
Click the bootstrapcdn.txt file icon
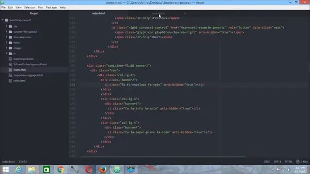coord(10,59)
